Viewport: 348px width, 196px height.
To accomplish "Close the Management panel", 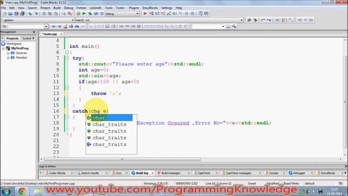I will (x=34, y=32).
